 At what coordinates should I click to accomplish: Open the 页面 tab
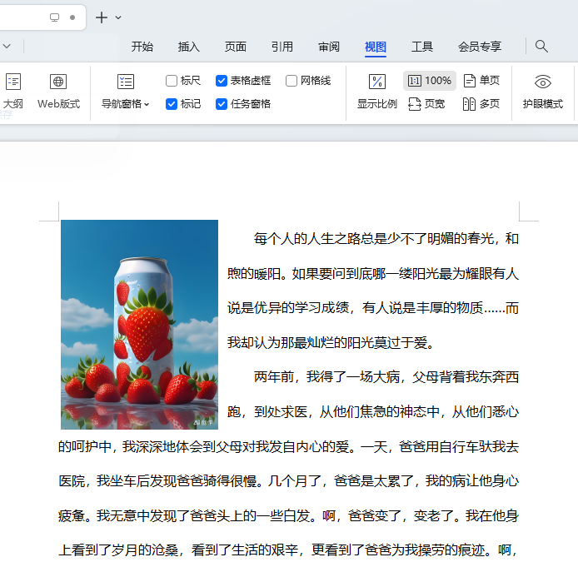point(236,47)
